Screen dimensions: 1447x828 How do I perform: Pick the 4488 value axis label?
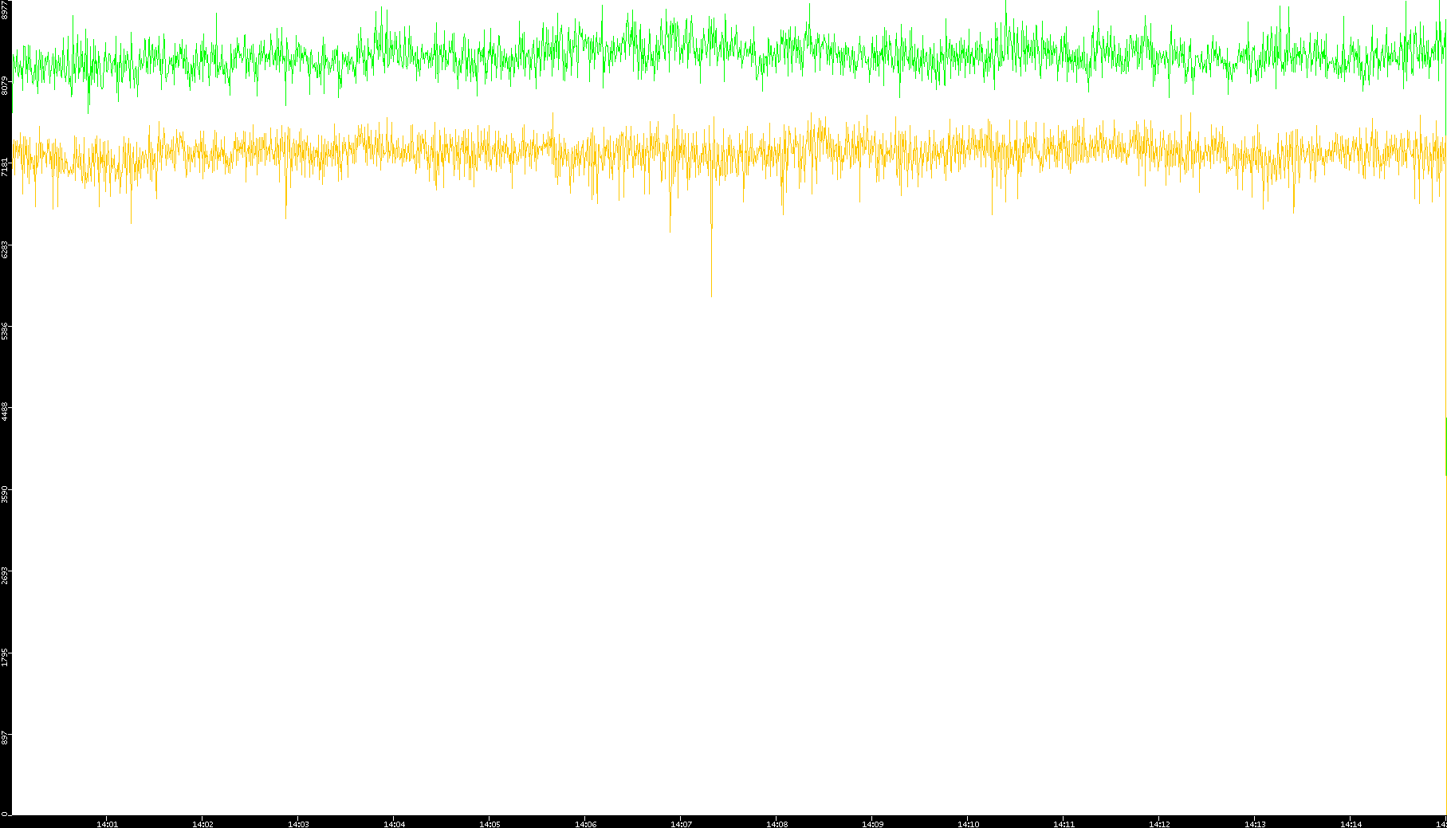(5, 412)
